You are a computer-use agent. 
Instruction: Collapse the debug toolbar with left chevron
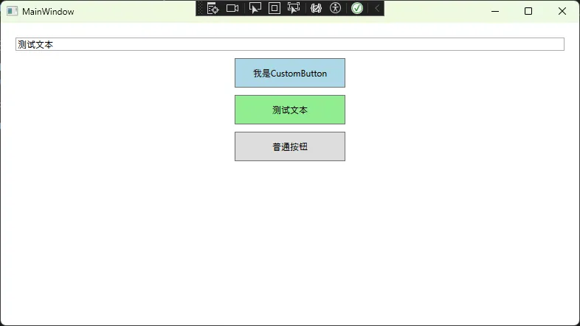(x=376, y=8)
